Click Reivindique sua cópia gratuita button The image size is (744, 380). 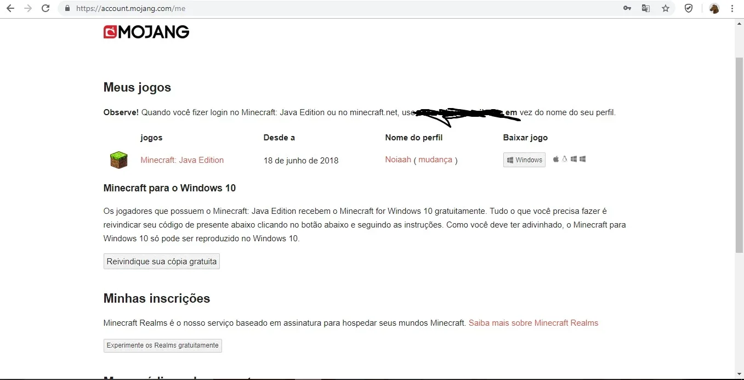162,262
